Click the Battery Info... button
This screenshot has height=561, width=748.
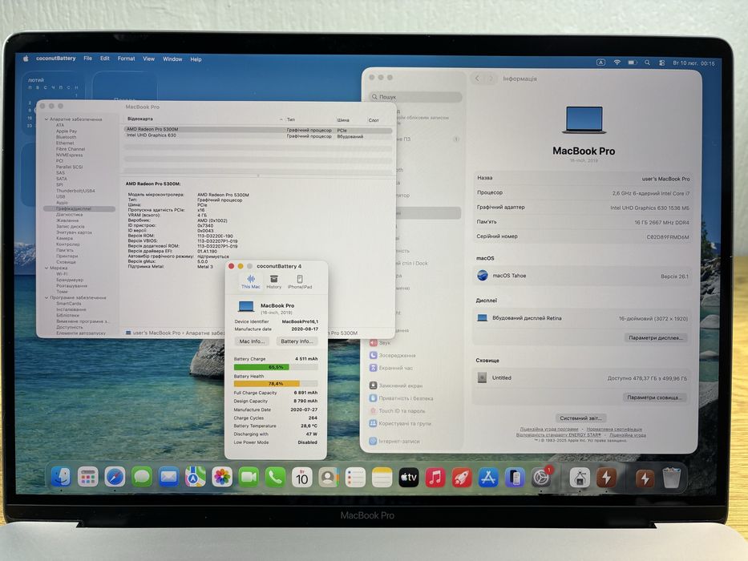(x=297, y=341)
